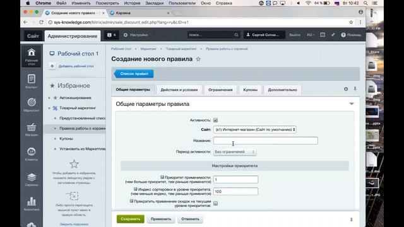
Task: Click the Применить button
Action: point(161,219)
